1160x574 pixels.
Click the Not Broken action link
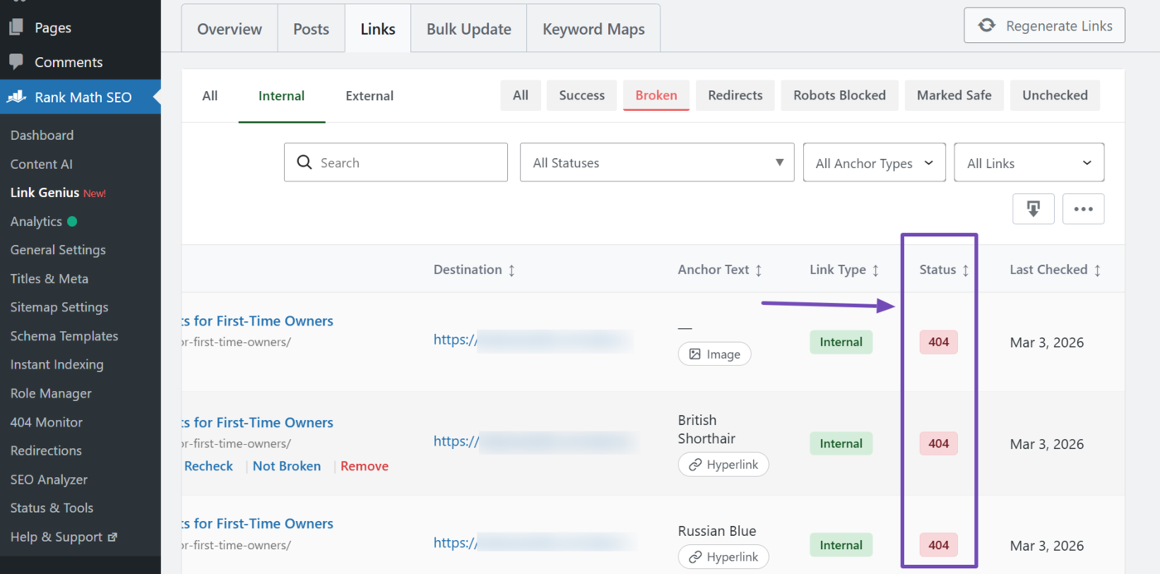(286, 465)
